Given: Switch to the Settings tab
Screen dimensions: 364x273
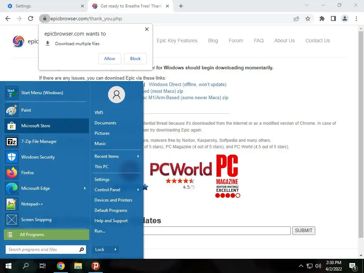Looking at the screenshot, I should (44, 6).
